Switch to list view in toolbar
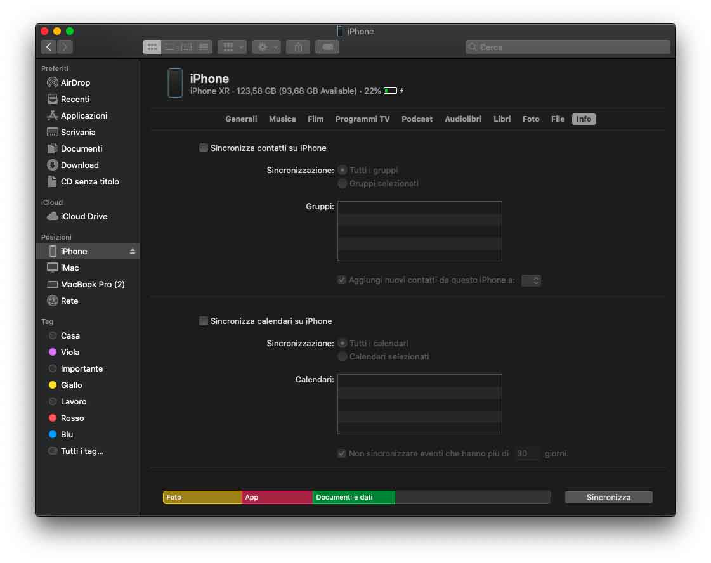 coord(169,47)
